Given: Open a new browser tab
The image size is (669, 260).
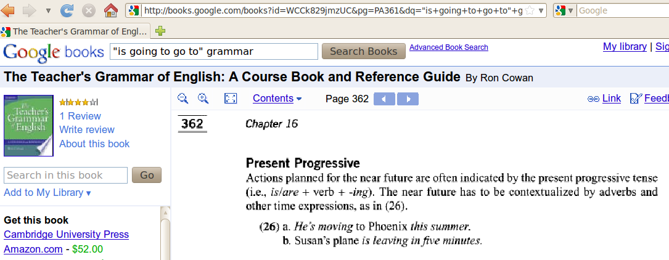Looking at the screenshot, I should coord(160,31).
